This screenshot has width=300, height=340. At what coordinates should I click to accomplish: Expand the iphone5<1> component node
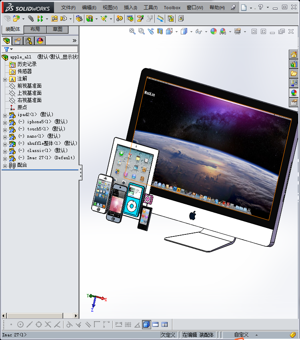pos(5,123)
